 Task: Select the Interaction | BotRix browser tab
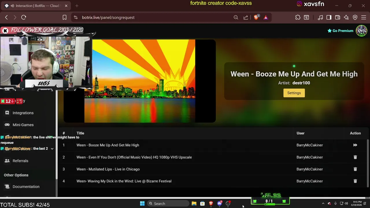pos(36,6)
